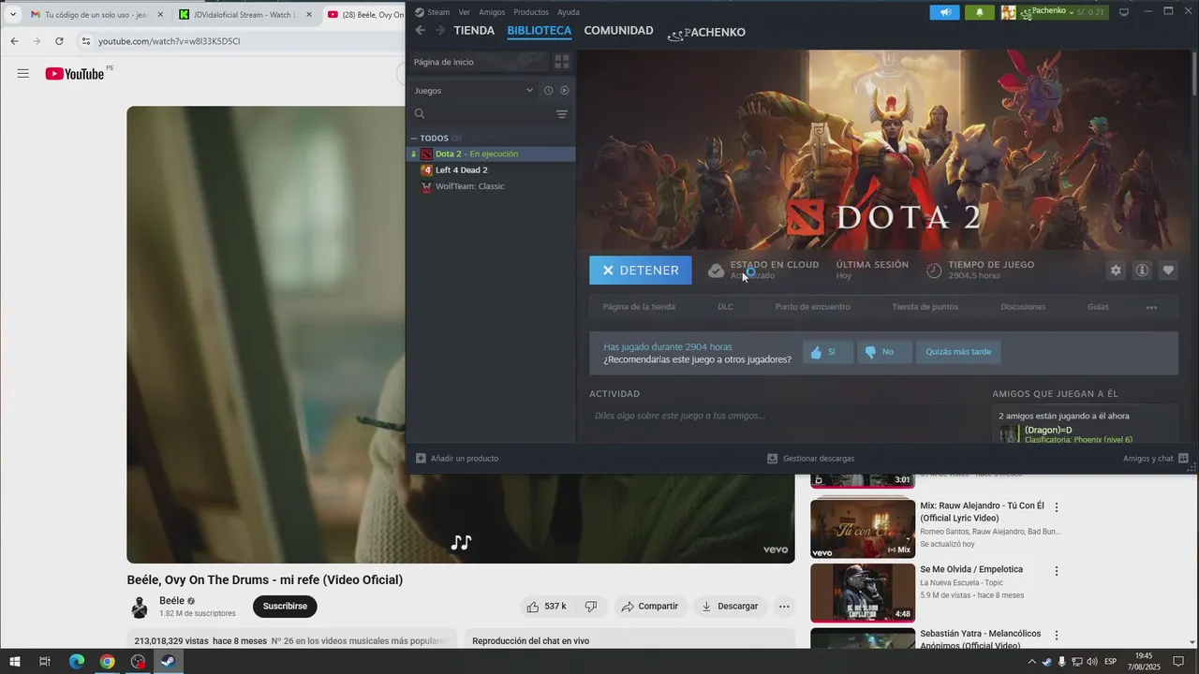Open the Ver menu

(x=465, y=12)
